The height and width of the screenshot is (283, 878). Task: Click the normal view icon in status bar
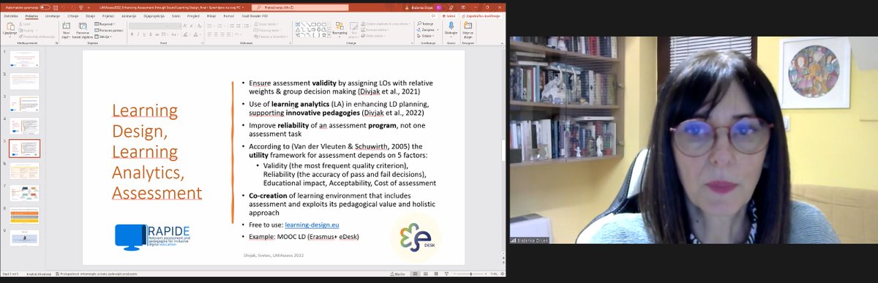tap(415, 273)
